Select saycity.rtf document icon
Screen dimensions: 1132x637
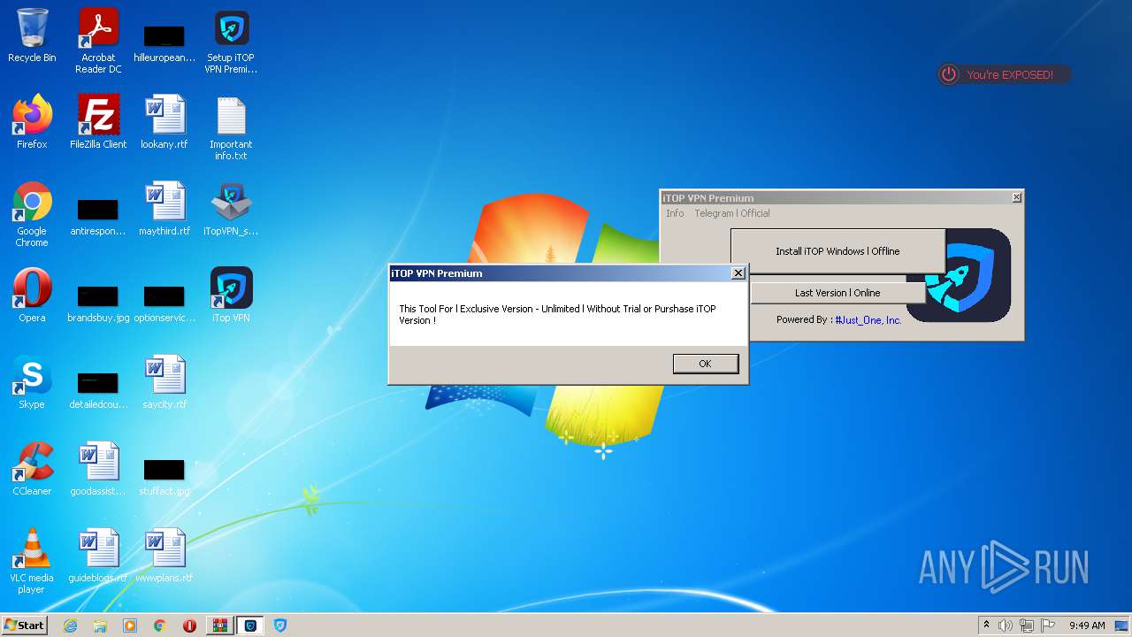pos(164,382)
